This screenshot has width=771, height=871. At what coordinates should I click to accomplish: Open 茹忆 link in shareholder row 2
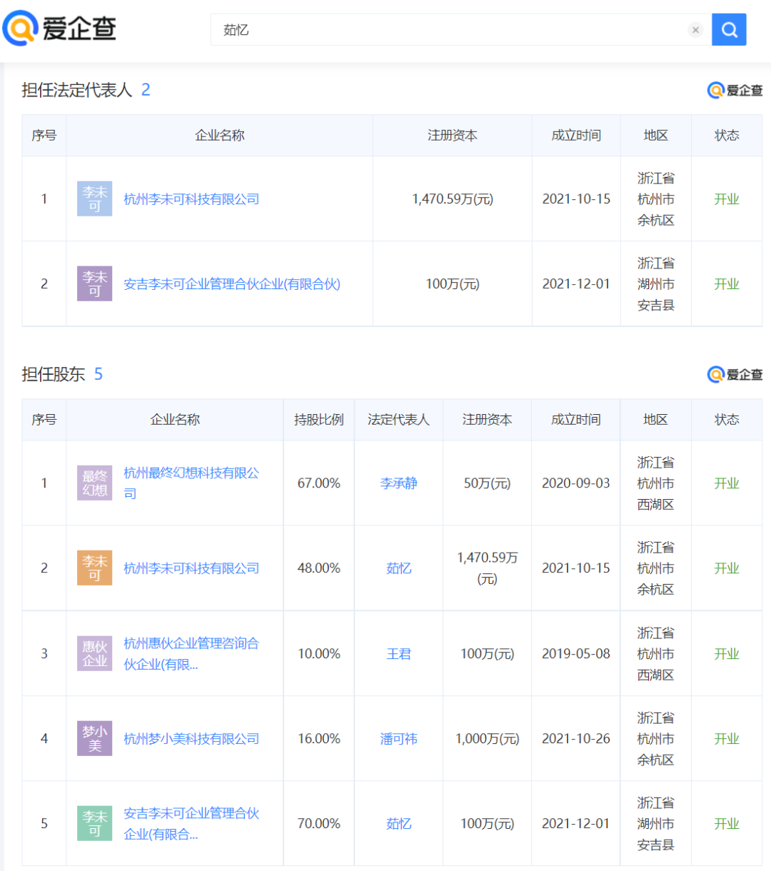[x=398, y=568]
